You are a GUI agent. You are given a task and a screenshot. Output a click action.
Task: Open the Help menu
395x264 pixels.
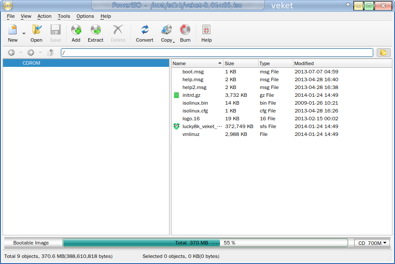coord(106,16)
